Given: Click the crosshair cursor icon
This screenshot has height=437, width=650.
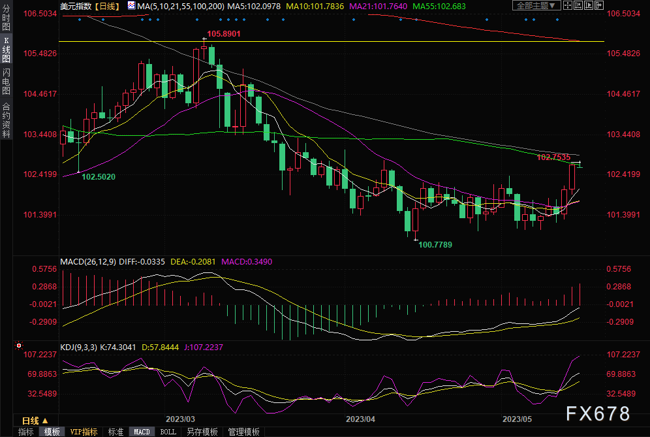Looking at the screenshot, I should 568,5.
